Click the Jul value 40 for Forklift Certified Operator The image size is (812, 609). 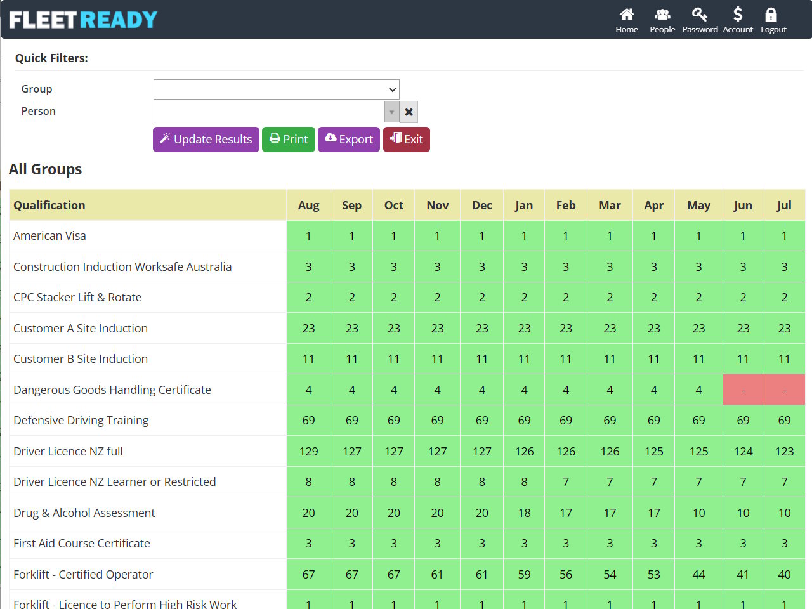coord(785,574)
